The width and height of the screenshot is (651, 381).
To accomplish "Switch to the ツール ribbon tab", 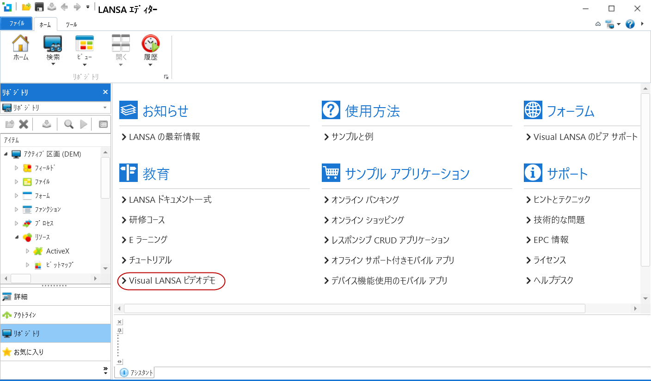I will click(x=71, y=24).
